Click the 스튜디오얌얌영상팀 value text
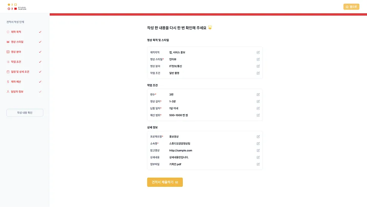Screen dimensions: 367x207 (x=180, y=143)
